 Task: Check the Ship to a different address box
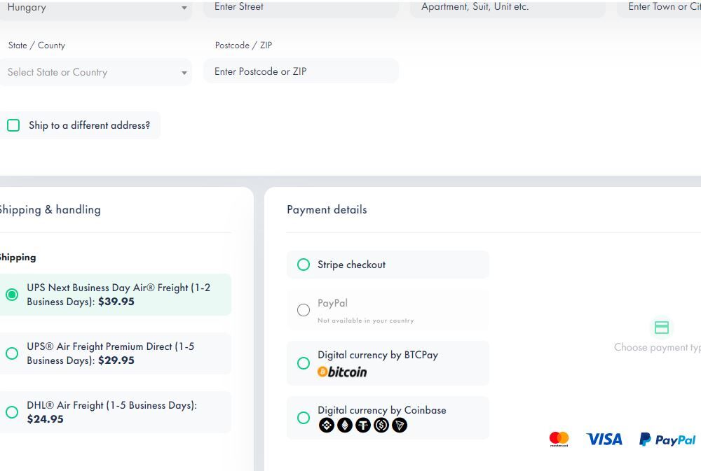13,125
